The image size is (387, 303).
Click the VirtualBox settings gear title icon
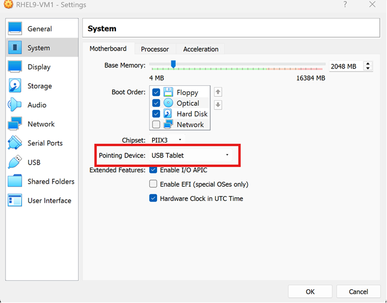point(8,4)
